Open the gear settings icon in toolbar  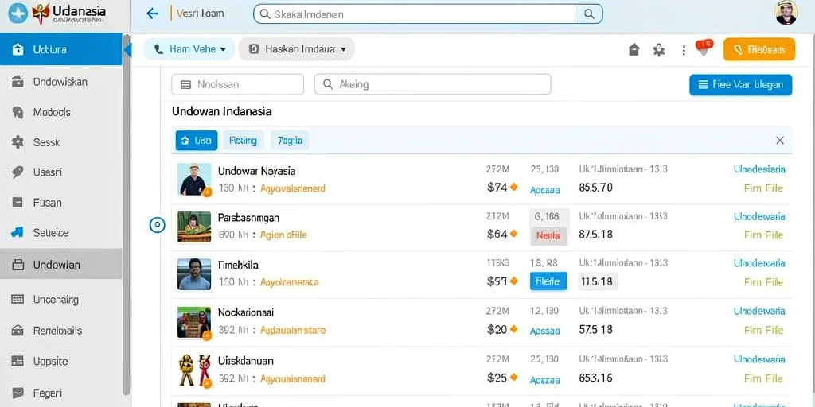[658, 50]
